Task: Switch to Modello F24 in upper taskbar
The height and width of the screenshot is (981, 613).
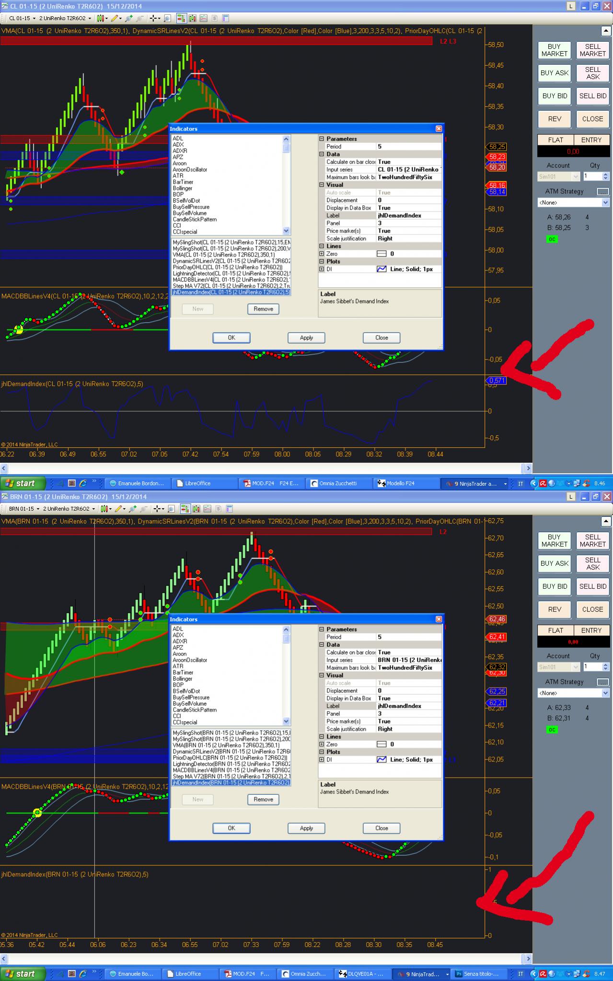Action: (x=406, y=483)
